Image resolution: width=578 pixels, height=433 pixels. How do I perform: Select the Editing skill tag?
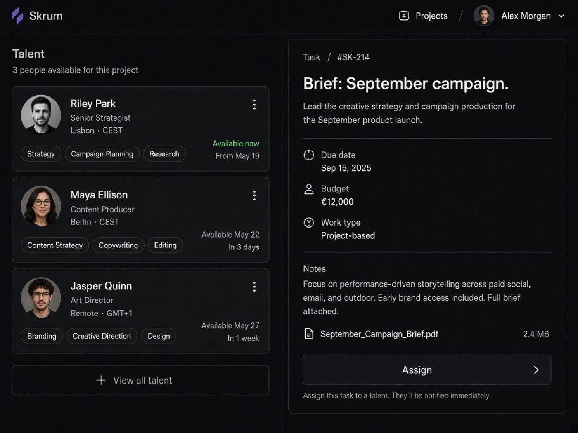click(x=165, y=245)
